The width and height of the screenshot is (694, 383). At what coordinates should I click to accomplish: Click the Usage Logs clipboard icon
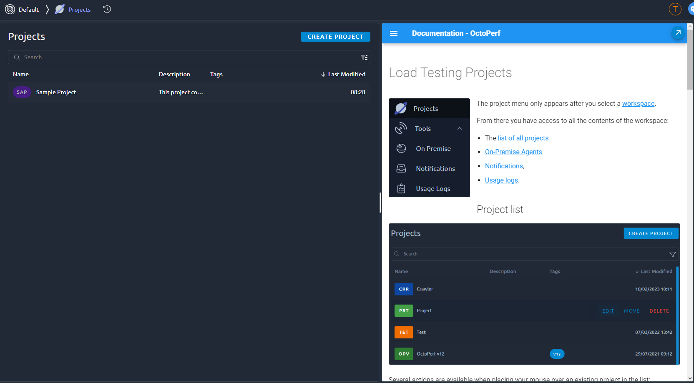click(401, 188)
